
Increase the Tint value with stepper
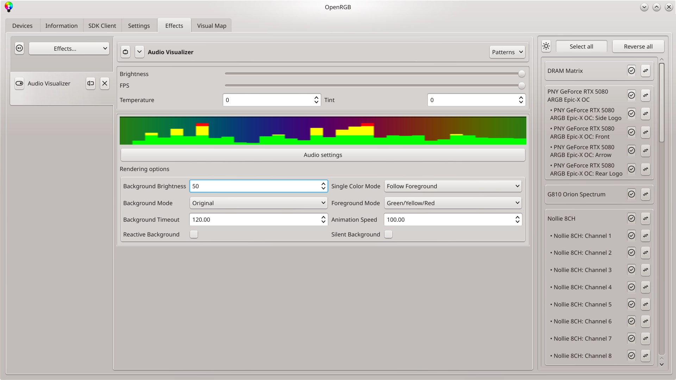point(521,97)
